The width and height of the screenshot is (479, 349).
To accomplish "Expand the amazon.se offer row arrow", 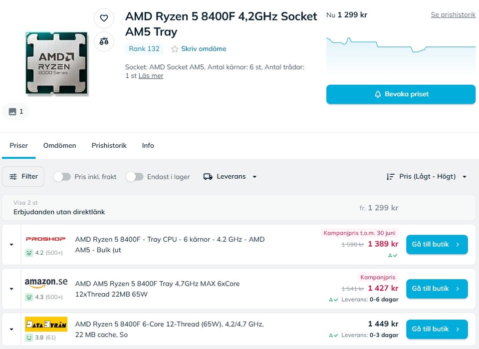I will (x=11, y=289).
